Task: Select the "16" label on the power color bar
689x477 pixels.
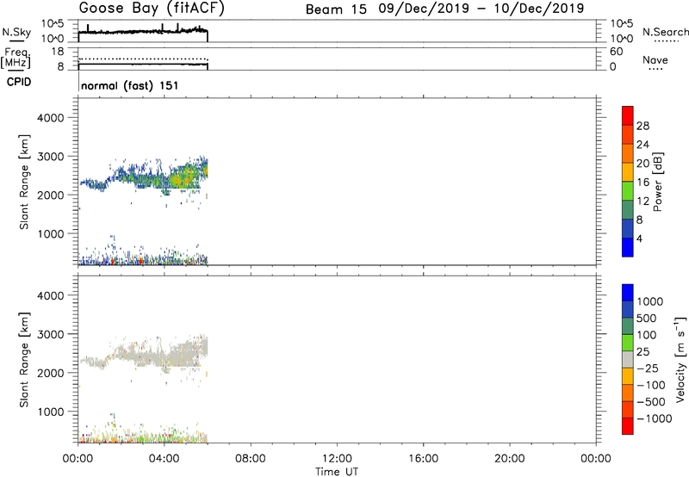Action: tap(642, 183)
